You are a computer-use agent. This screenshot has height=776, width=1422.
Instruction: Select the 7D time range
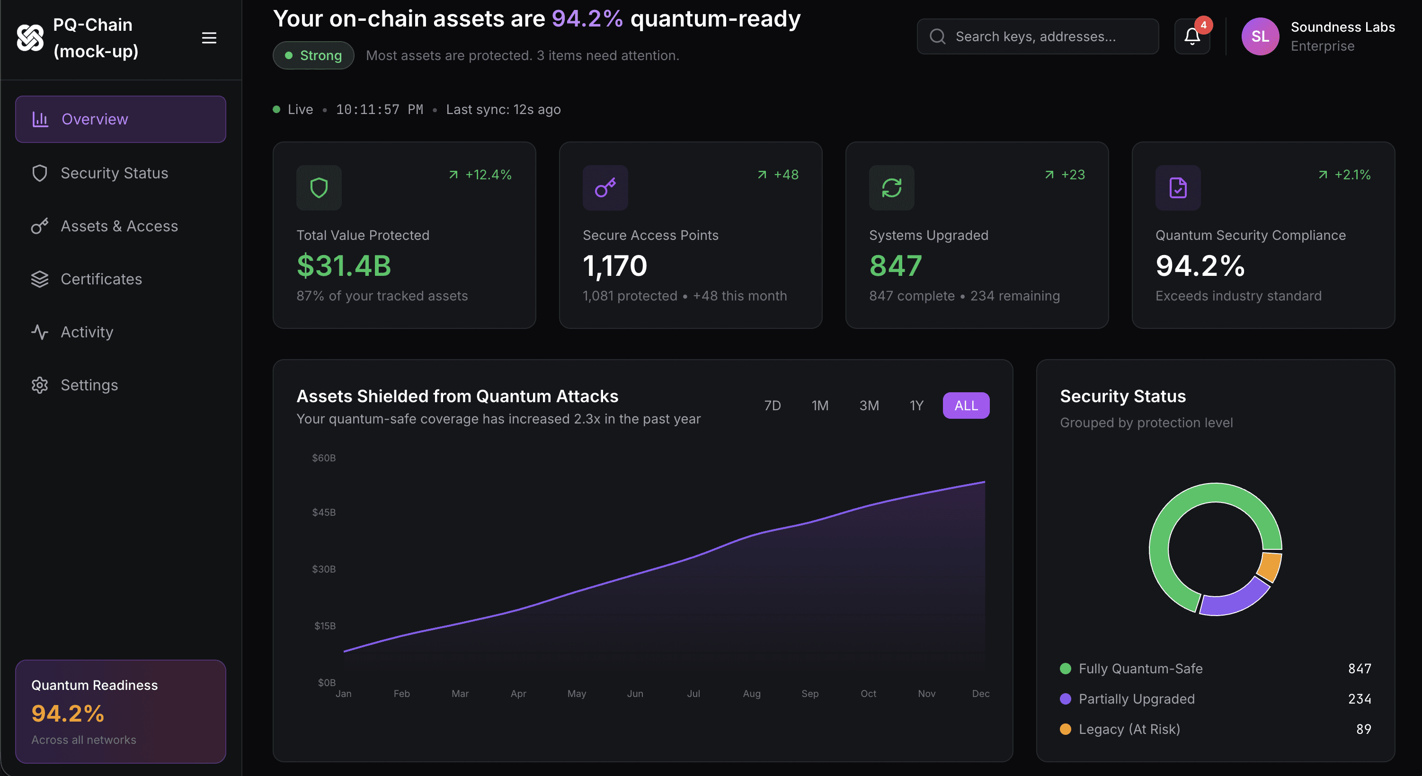pyautogui.click(x=772, y=406)
